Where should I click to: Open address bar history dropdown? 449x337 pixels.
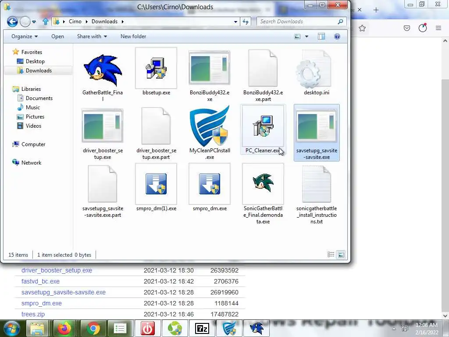point(235,22)
